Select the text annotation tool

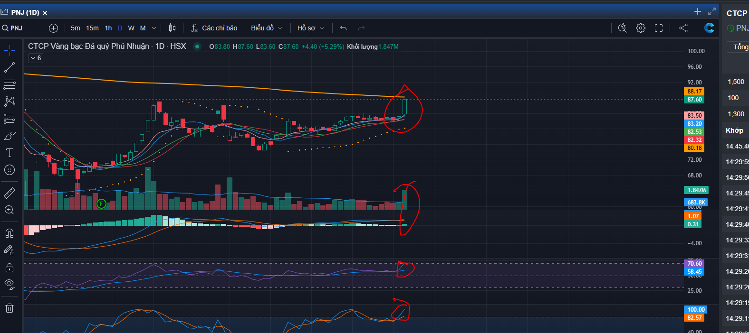tap(10, 153)
